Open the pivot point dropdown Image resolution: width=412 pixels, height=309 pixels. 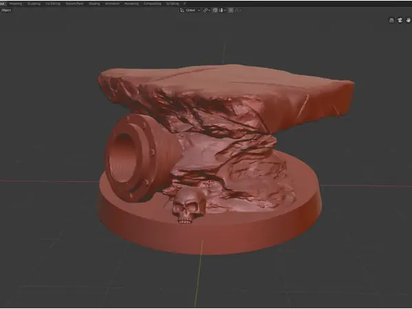coord(207,10)
